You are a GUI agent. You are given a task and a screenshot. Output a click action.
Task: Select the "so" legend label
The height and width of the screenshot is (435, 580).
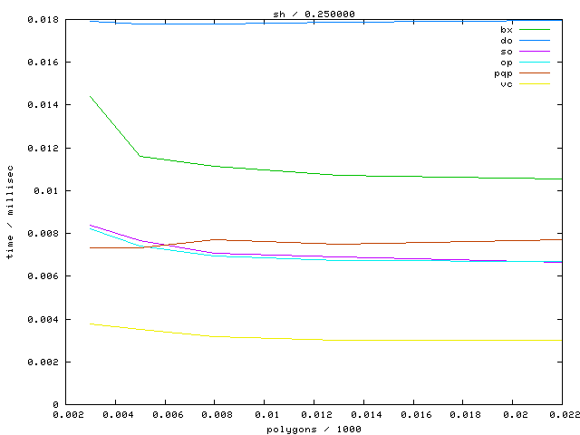coord(506,52)
